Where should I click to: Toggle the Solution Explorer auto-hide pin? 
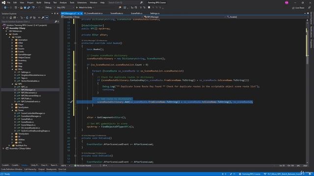click(54, 14)
